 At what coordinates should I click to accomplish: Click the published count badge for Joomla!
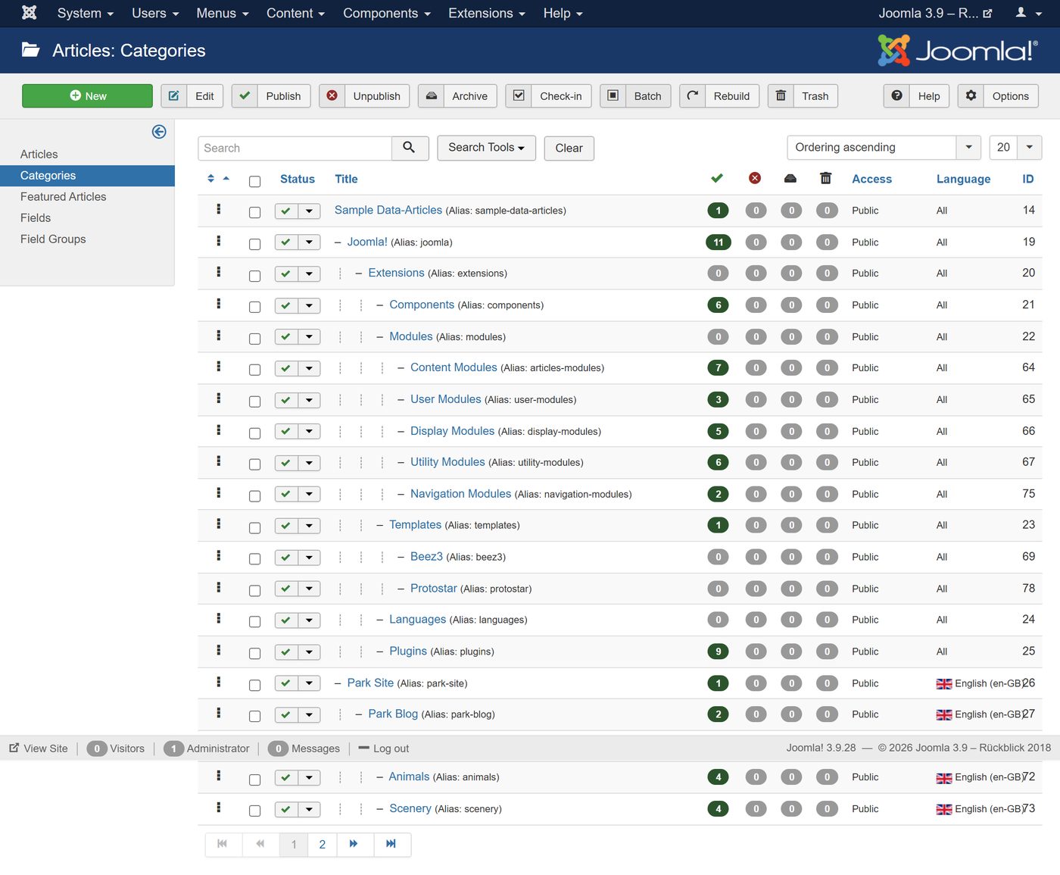(x=718, y=242)
